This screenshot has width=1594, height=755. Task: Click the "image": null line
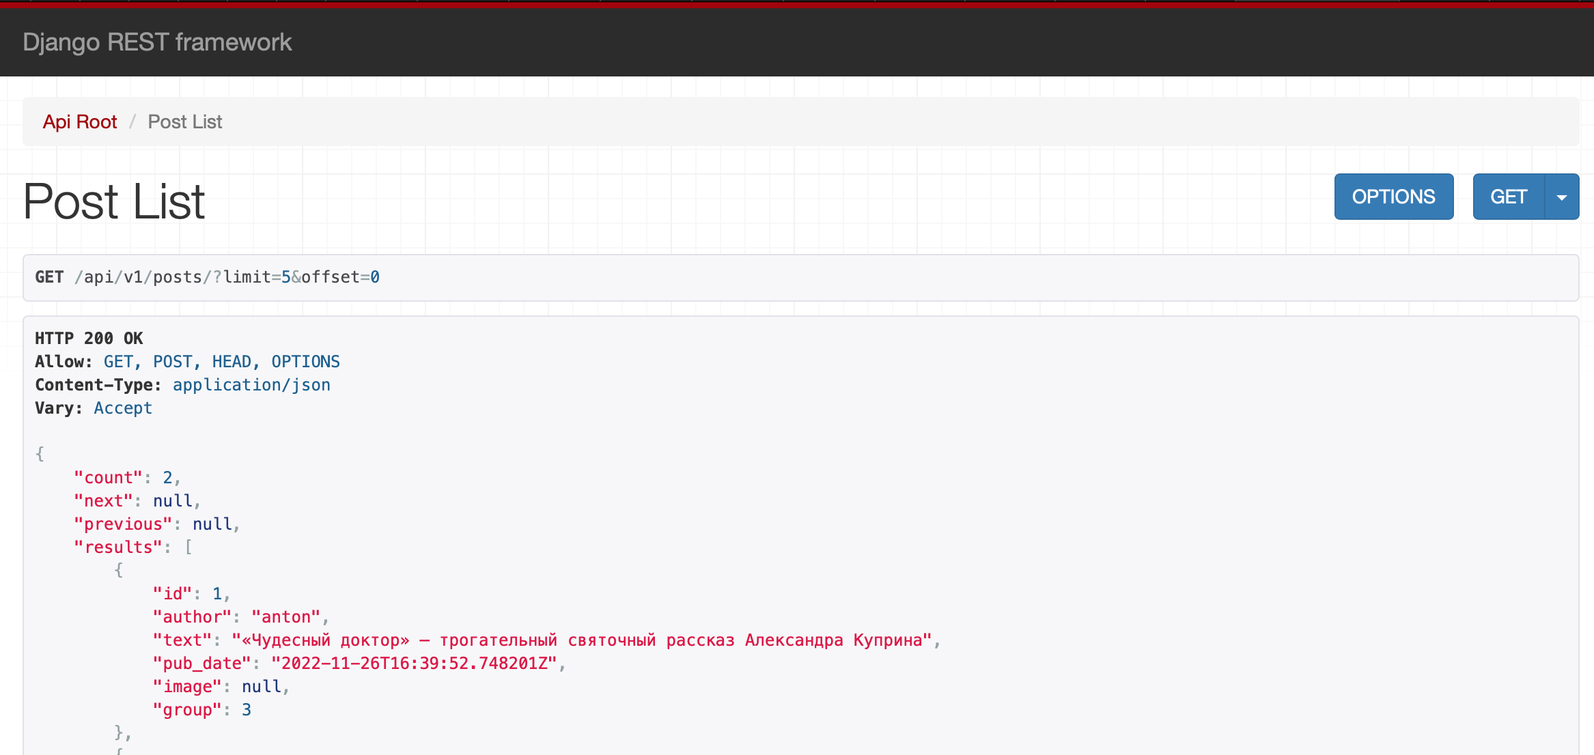click(x=221, y=687)
